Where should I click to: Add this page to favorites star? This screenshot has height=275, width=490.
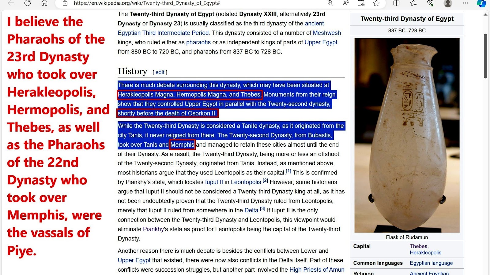click(x=376, y=3)
